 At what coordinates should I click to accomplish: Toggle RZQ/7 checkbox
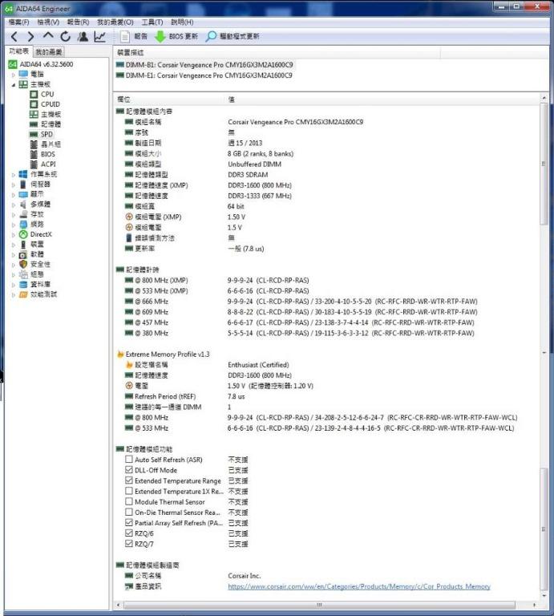129,544
